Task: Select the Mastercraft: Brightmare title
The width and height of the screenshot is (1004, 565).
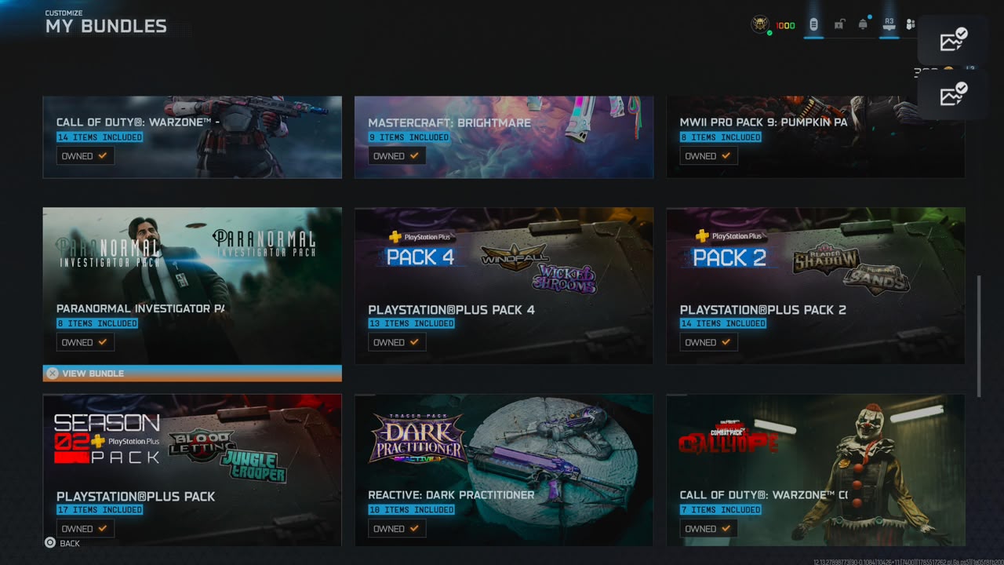Action: (x=449, y=122)
